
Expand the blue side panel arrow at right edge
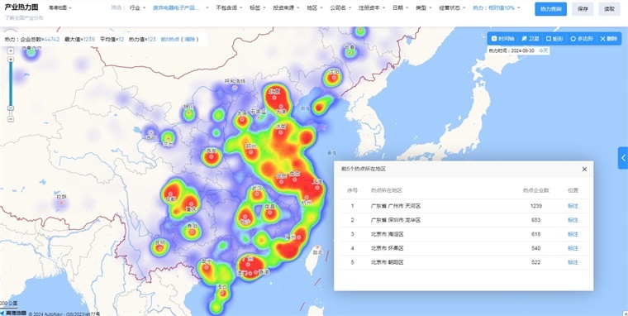click(x=623, y=158)
